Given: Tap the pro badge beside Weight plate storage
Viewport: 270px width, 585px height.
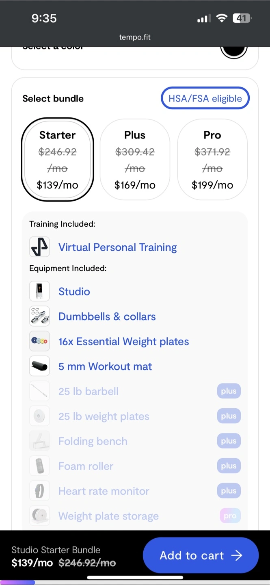Looking at the screenshot, I should click(230, 516).
